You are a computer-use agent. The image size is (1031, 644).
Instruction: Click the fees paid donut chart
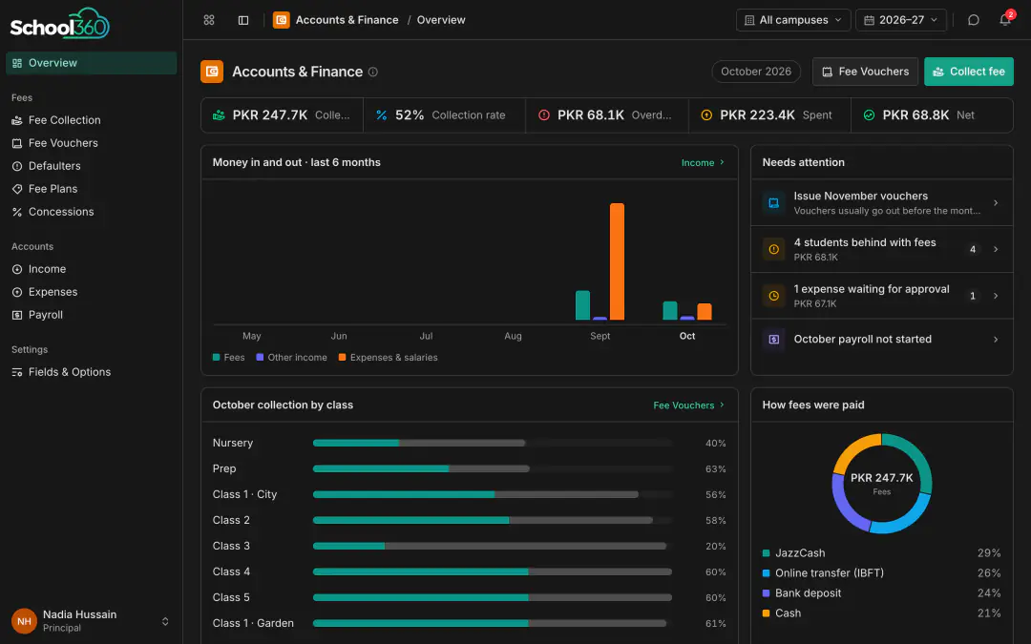882,484
